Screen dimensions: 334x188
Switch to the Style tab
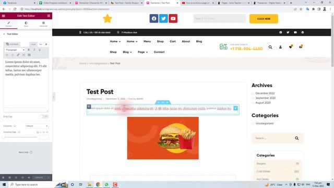click(x=26, y=24)
